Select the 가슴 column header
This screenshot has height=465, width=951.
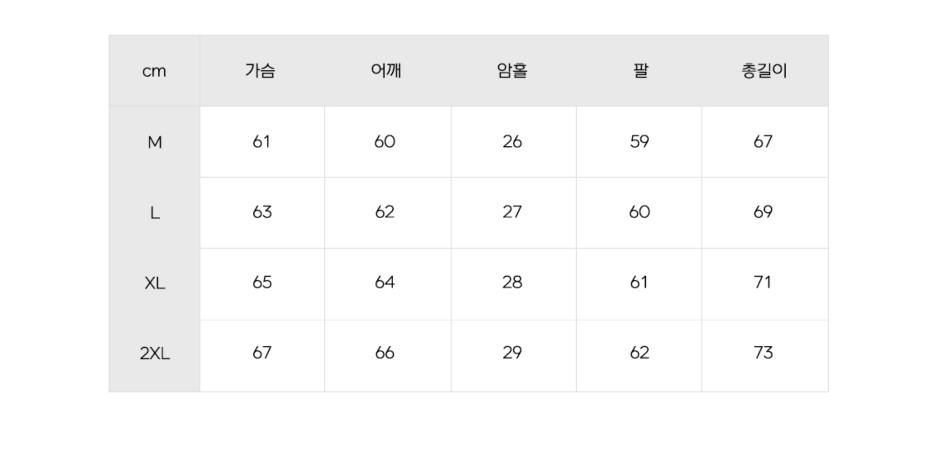click(x=260, y=70)
